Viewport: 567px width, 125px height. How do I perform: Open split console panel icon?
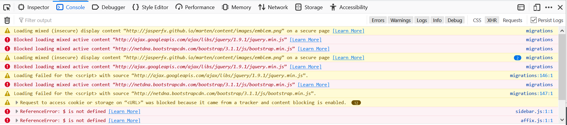coord(521,7)
